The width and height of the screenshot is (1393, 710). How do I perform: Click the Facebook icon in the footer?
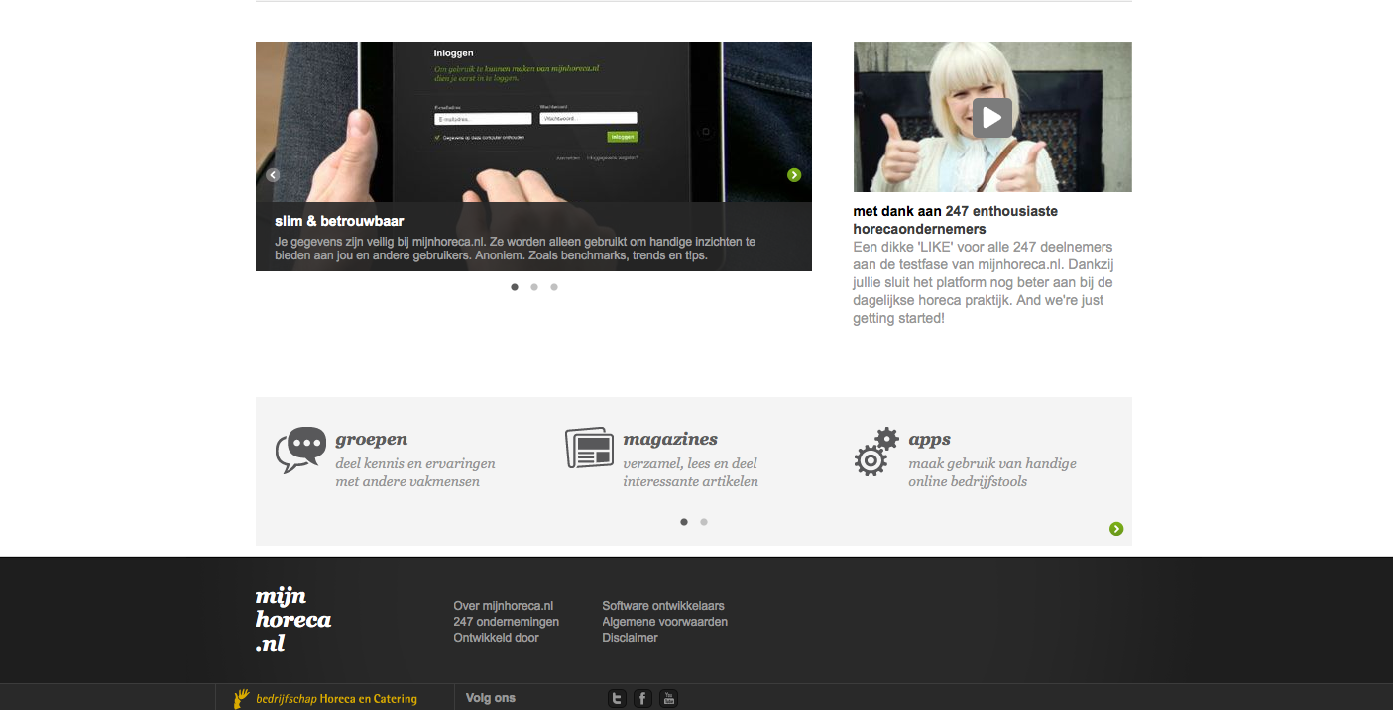click(642, 699)
